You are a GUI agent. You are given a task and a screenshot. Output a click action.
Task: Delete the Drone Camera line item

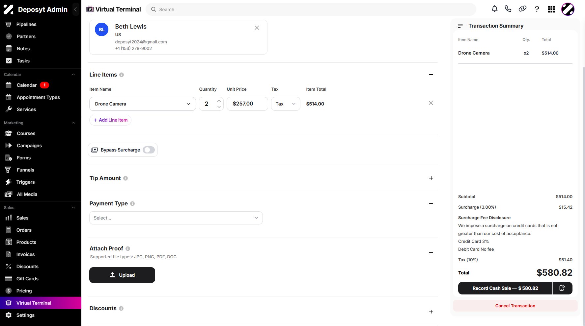point(431,103)
